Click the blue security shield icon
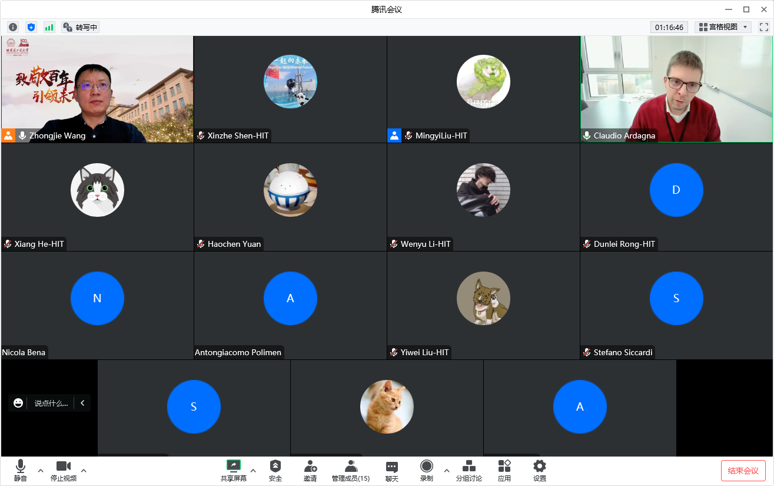The width and height of the screenshot is (774, 486). (31, 27)
